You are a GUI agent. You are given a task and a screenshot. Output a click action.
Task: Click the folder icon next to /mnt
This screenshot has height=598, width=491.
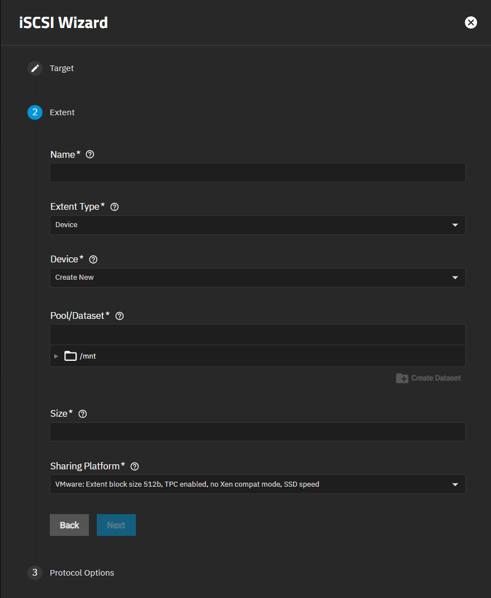tap(69, 356)
